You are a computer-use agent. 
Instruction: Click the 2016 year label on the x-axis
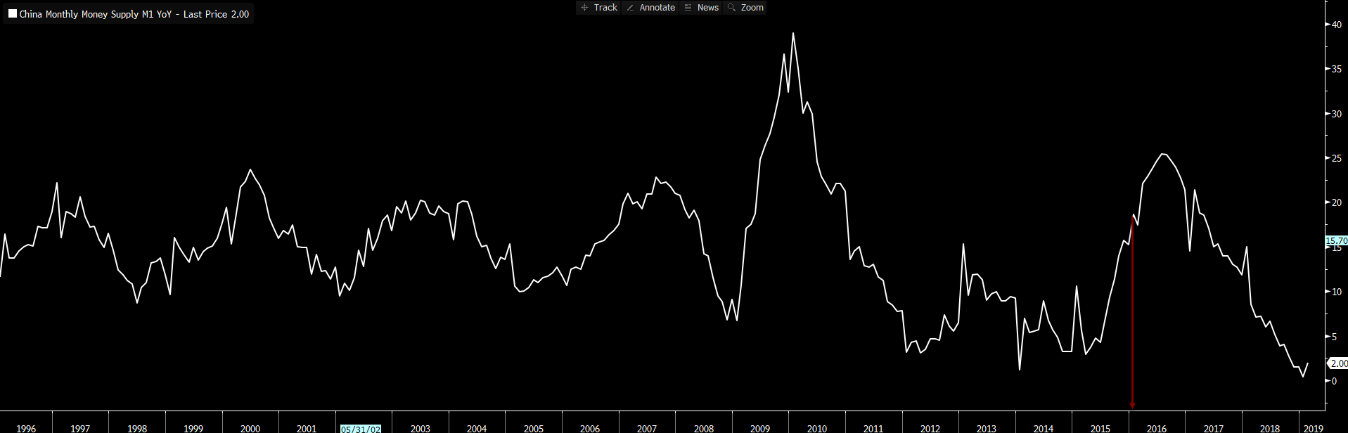(1157, 428)
